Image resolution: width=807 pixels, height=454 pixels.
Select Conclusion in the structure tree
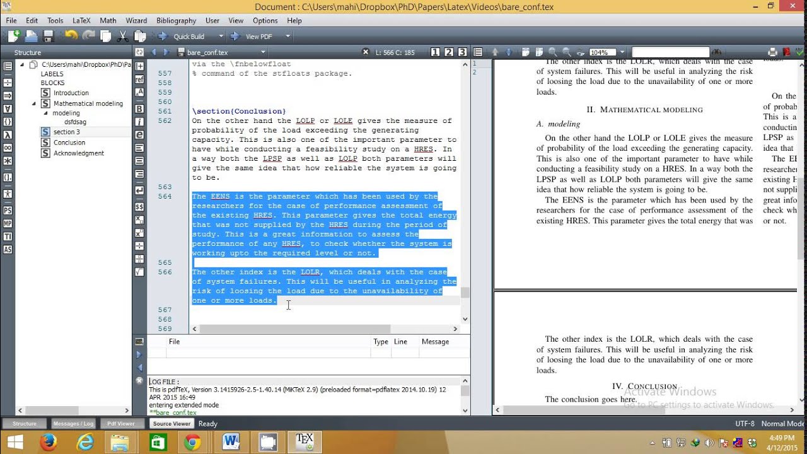(x=69, y=143)
